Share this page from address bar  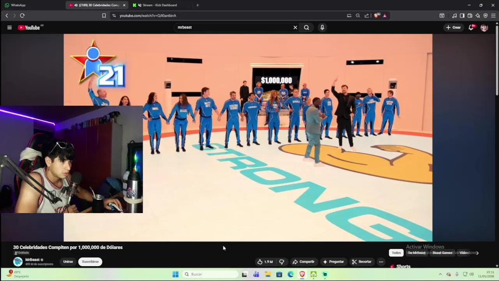pyautogui.click(x=367, y=16)
